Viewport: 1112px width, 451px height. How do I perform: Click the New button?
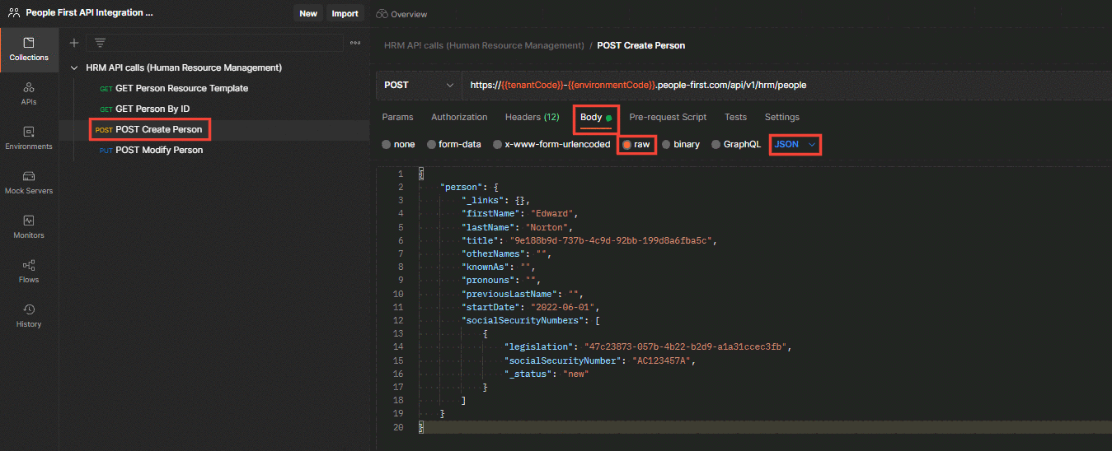(x=308, y=13)
